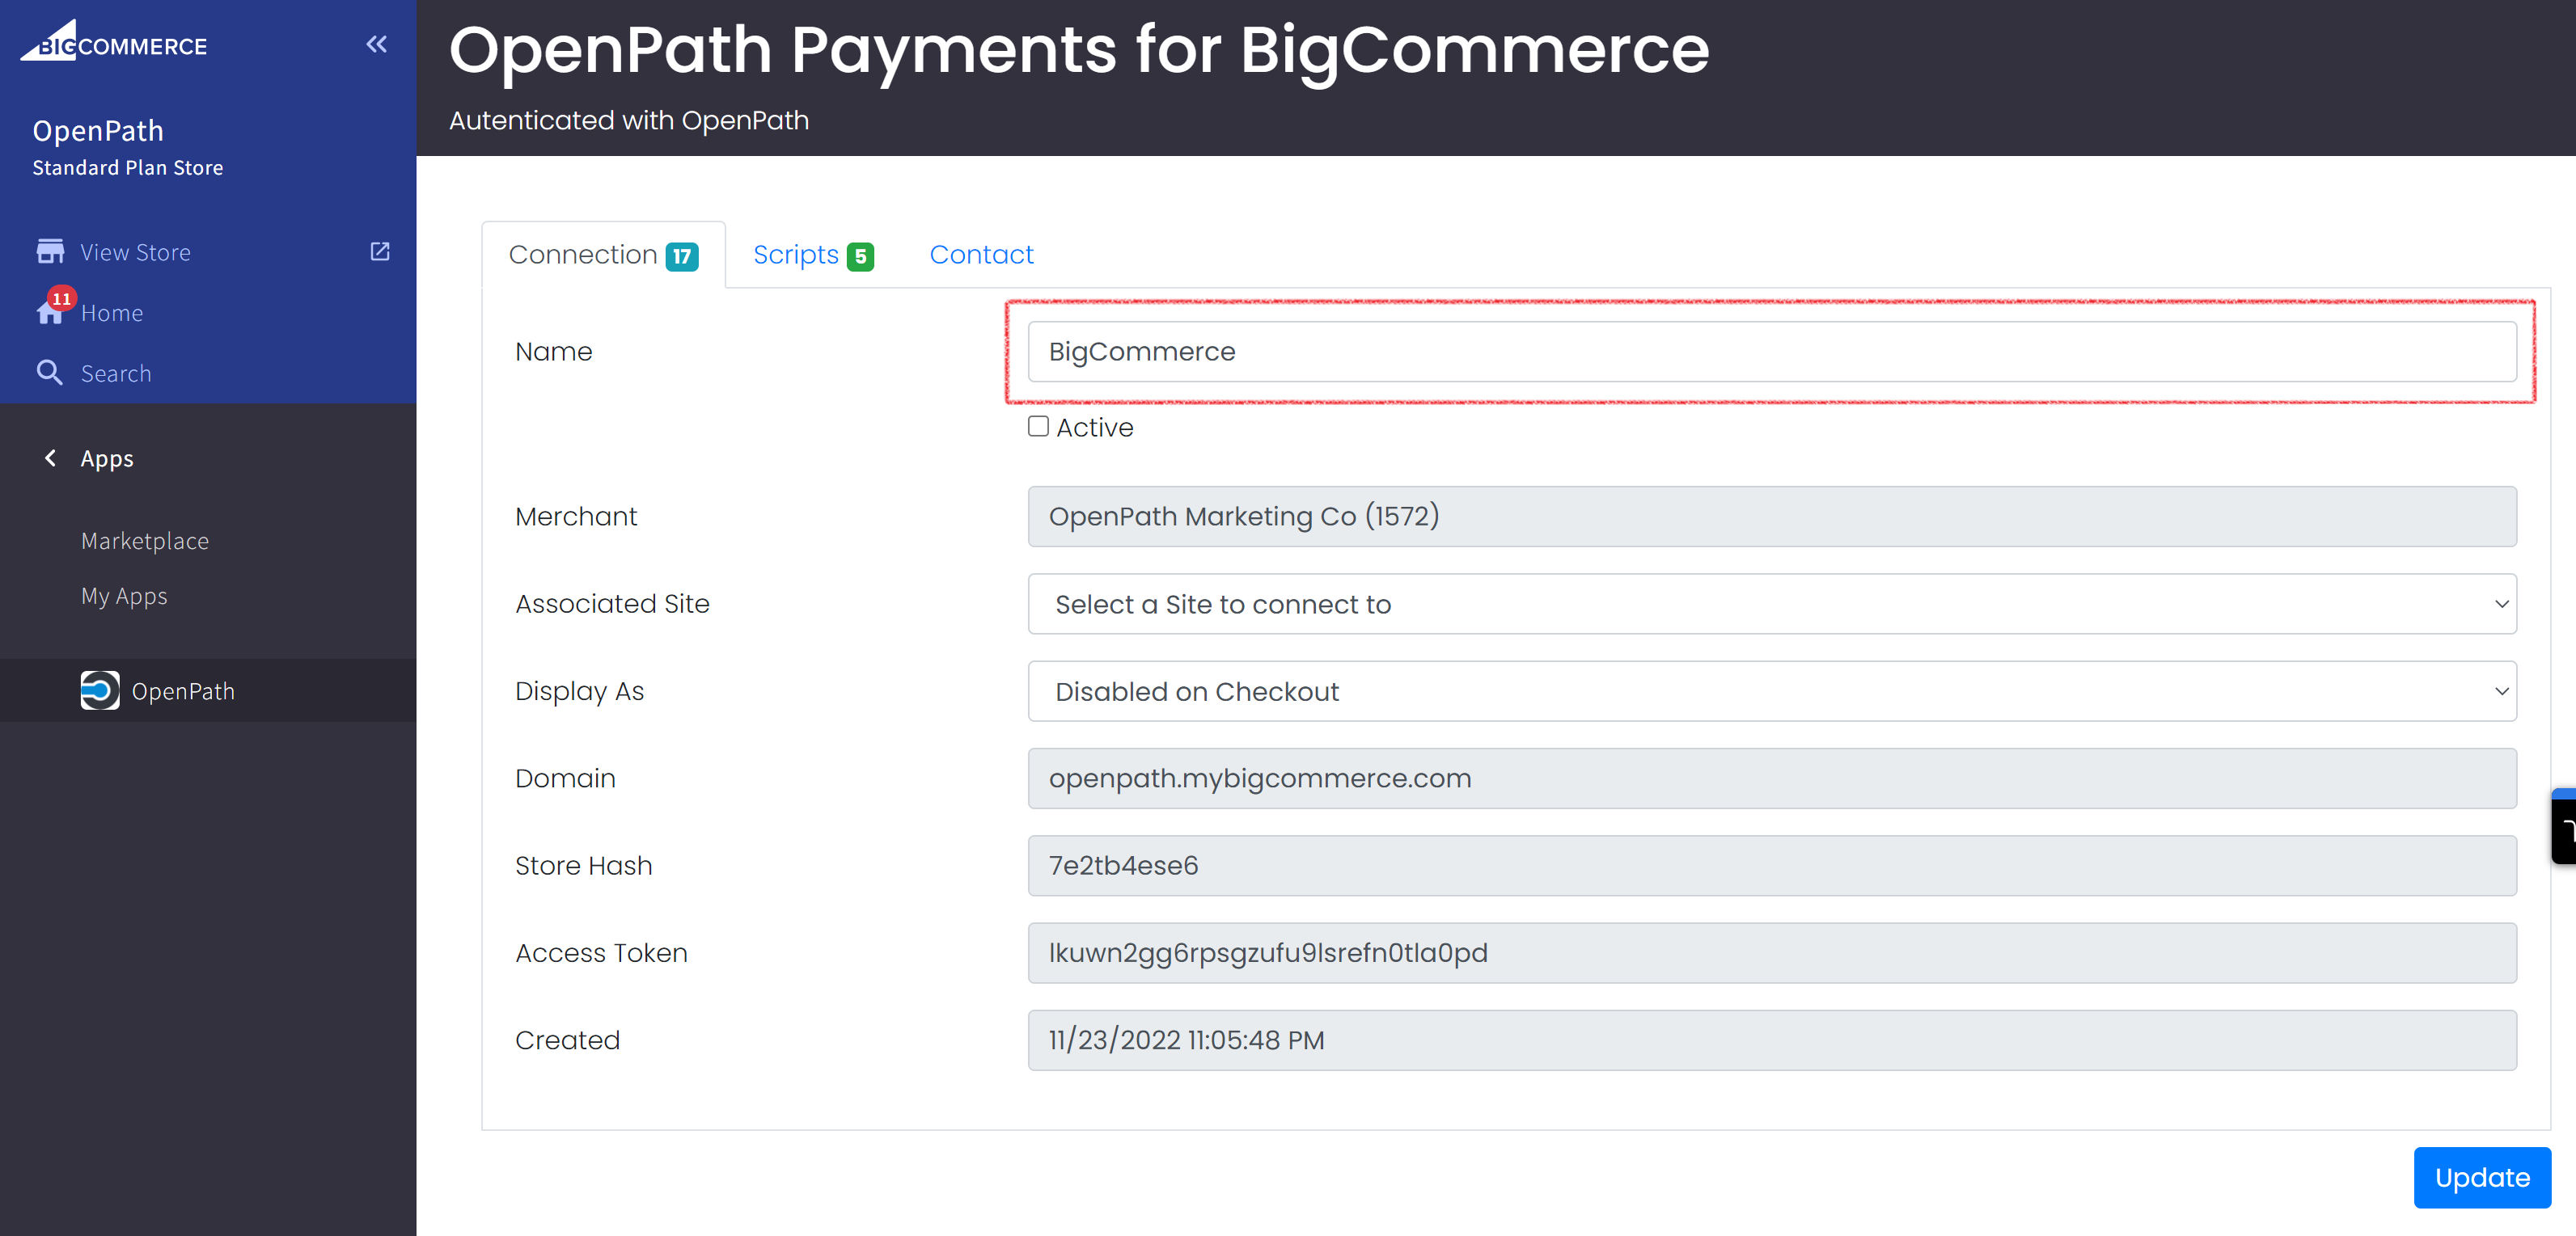Viewport: 2576px width, 1236px height.
Task: Click the back chevron next to Apps
Action: (x=50, y=458)
